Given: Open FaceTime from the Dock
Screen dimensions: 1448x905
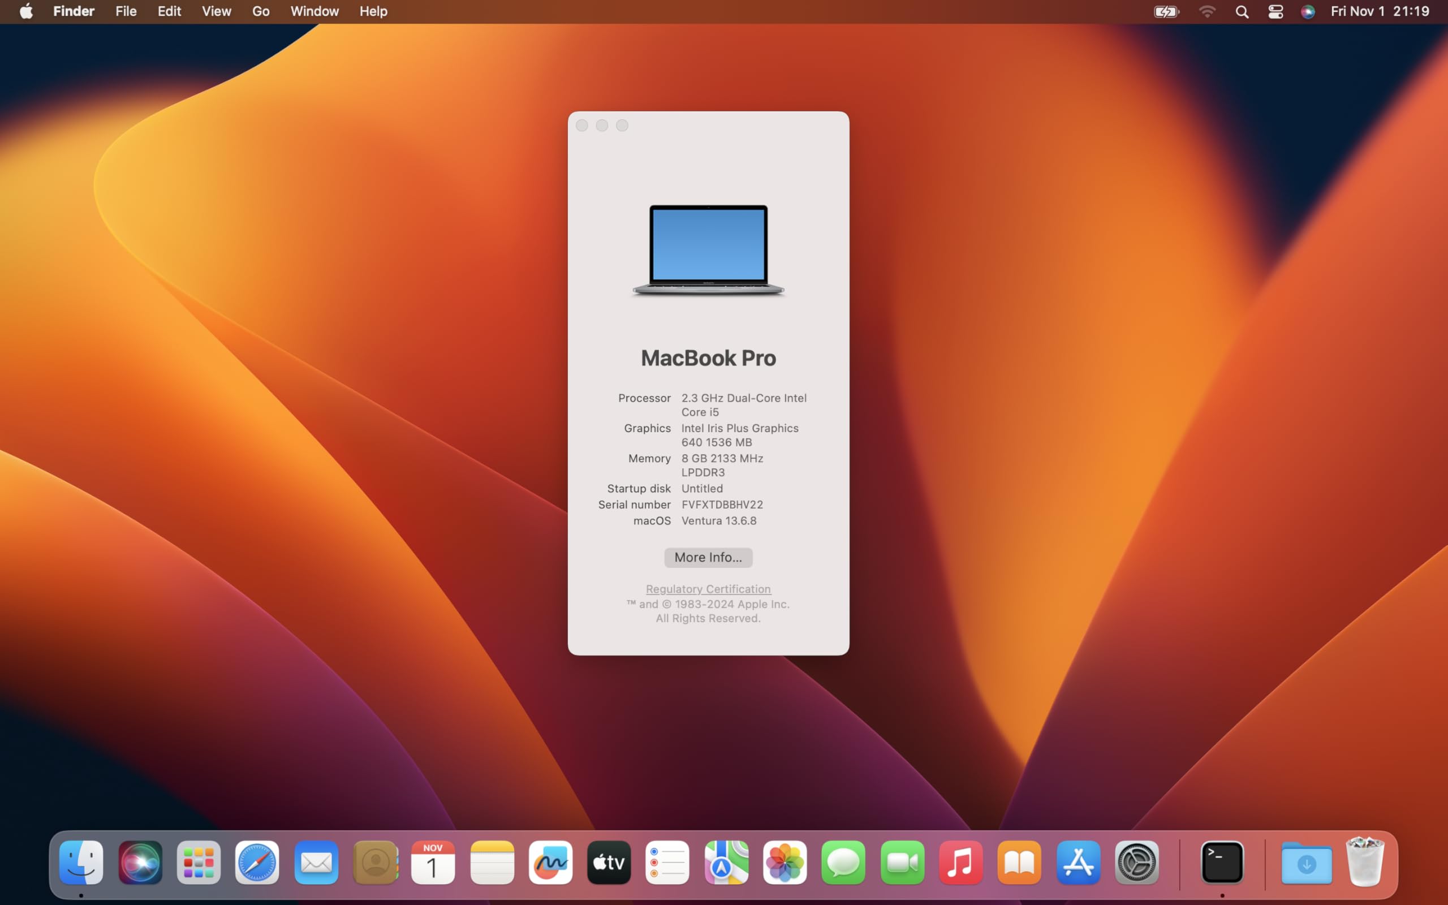Looking at the screenshot, I should click(x=902, y=863).
